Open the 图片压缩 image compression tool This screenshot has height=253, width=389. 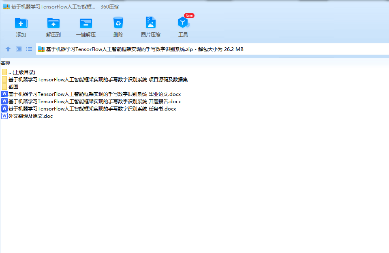(151, 23)
